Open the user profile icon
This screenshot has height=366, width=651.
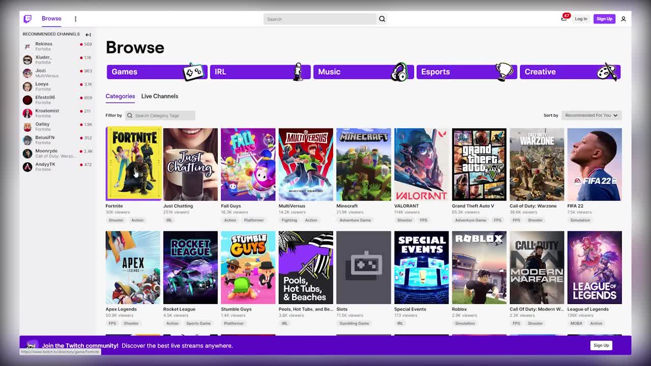623,19
